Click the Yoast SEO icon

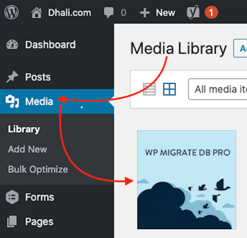(x=193, y=13)
